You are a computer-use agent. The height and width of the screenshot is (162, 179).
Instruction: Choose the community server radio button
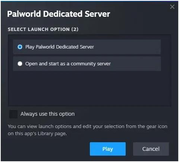[20, 63]
